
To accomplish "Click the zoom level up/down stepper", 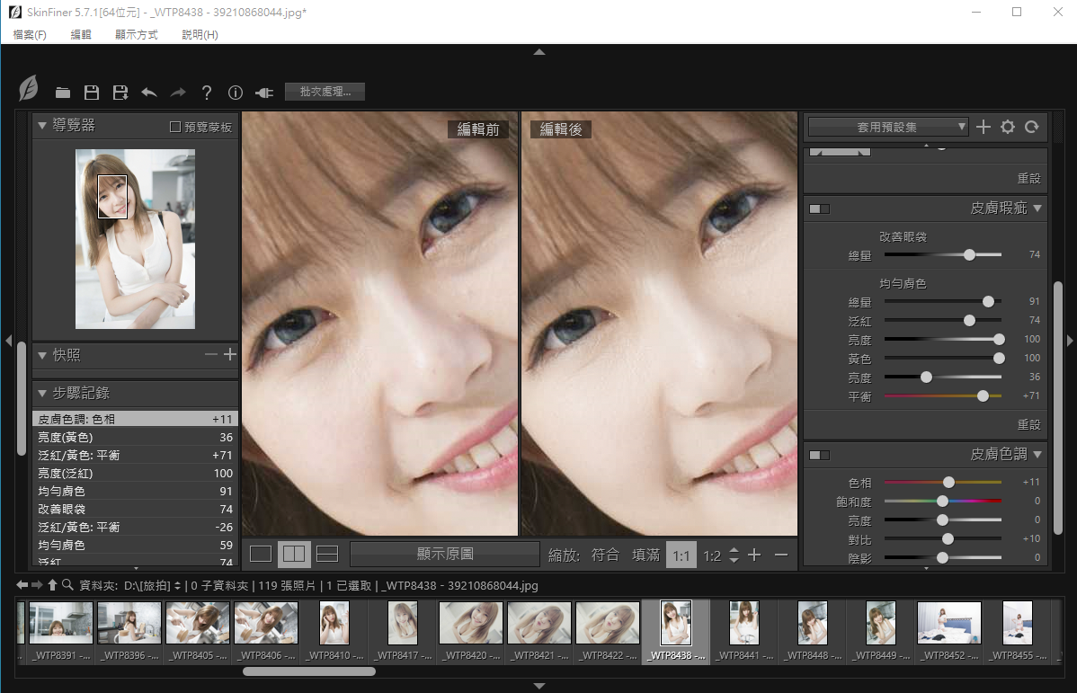I will coord(734,555).
